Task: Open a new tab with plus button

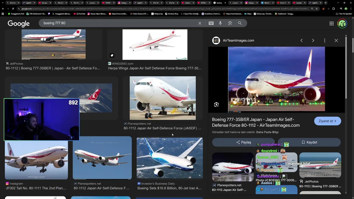Action: [x=326, y=3]
